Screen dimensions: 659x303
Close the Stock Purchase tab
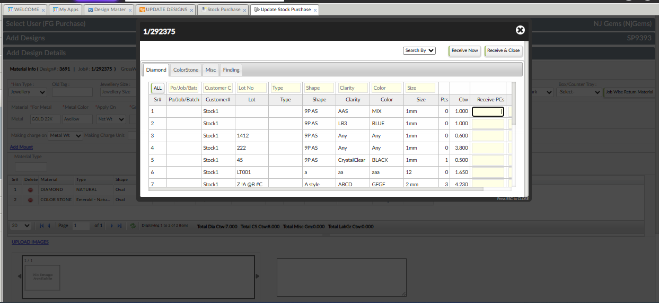click(x=245, y=10)
